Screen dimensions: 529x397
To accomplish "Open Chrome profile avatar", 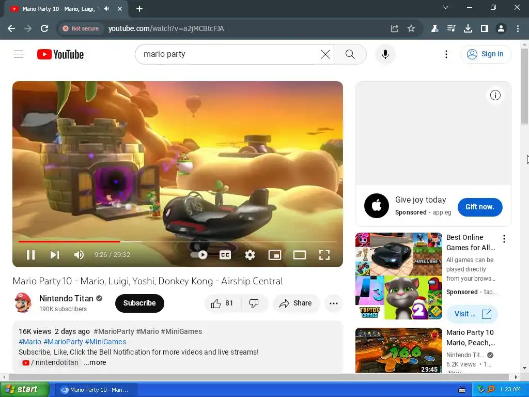I will click(x=501, y=29).
